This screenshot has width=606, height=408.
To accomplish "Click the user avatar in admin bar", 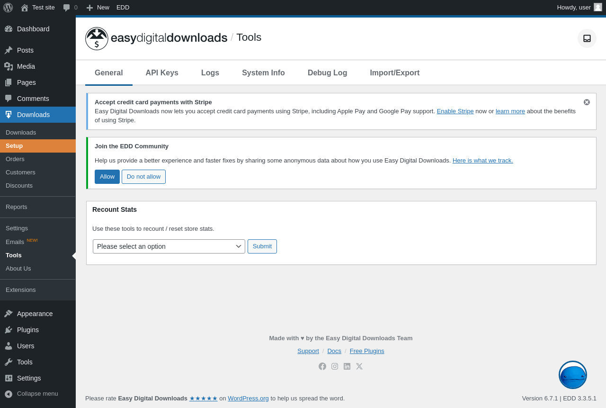I will coord(598,7).
